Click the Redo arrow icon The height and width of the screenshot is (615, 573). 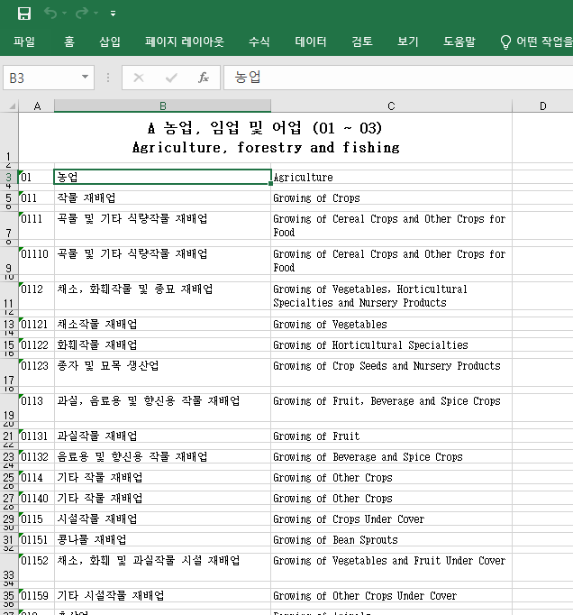(x=81, y=14)
